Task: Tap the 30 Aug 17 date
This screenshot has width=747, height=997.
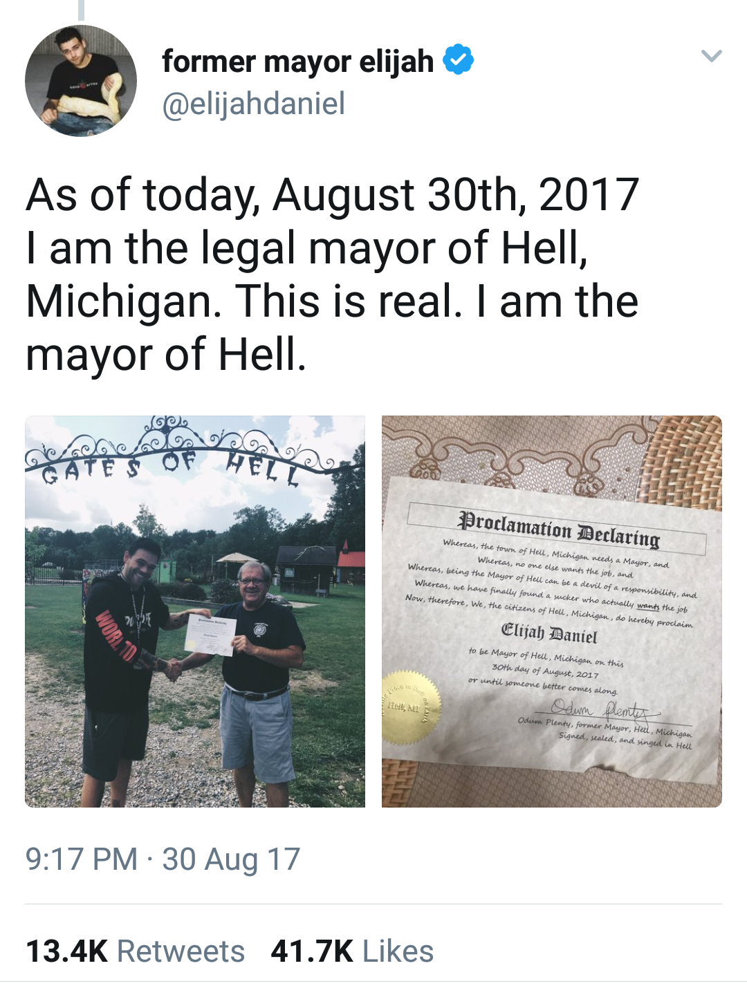Action: pyautogui.click(x=231, y=859)
